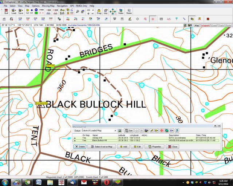Toggle the Track display button
This screenshot has width=233, height=186.
pos(221,25)
